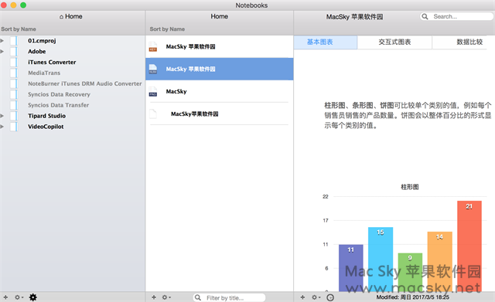Open the first MacSky 苹果软件园 Keynote document
The image size is (495, 302).
coord(220,46)
